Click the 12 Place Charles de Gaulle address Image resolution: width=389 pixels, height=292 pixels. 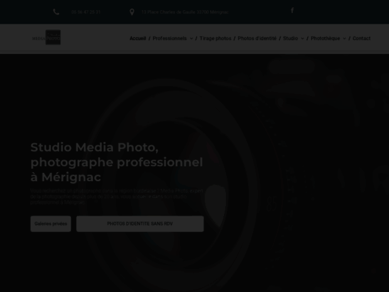pyautogui.click(x=185, y=12)
